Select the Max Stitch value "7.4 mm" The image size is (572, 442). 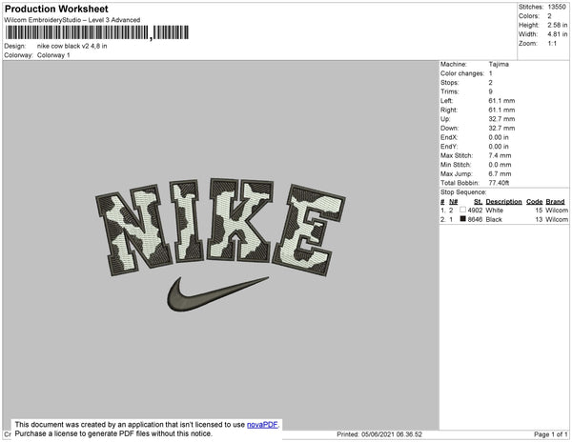click(500, 155)
